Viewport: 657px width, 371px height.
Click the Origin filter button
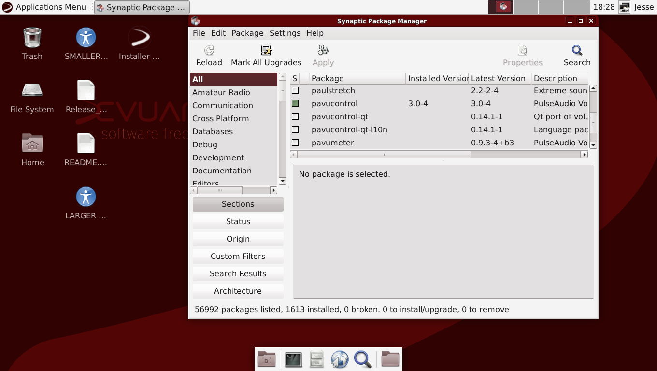[238, 239]
